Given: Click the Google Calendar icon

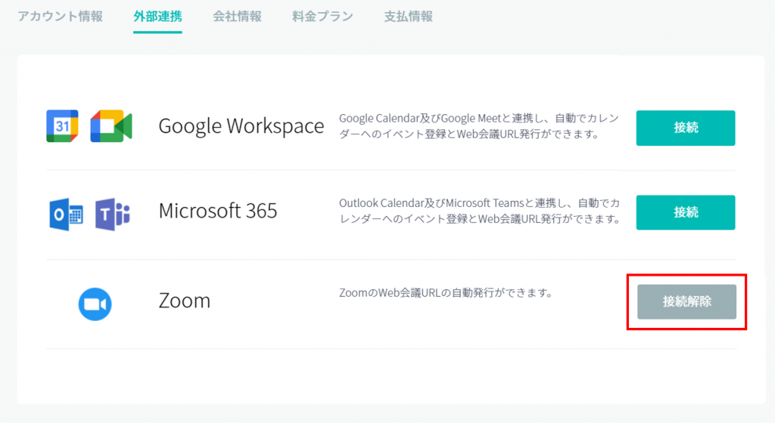Looking at the screenshot, I should coord(62,126).
